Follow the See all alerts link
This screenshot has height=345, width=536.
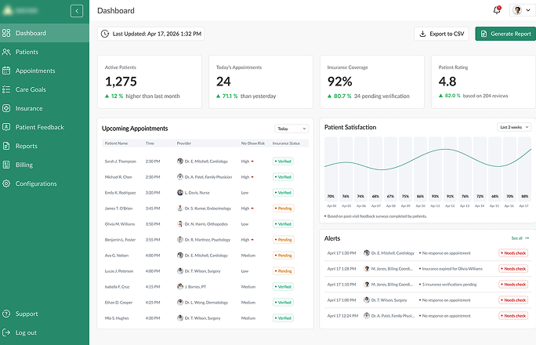[520, 238]
